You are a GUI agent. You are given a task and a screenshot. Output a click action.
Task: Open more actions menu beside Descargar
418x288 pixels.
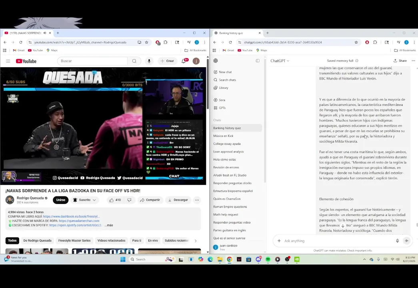point(197,200)
